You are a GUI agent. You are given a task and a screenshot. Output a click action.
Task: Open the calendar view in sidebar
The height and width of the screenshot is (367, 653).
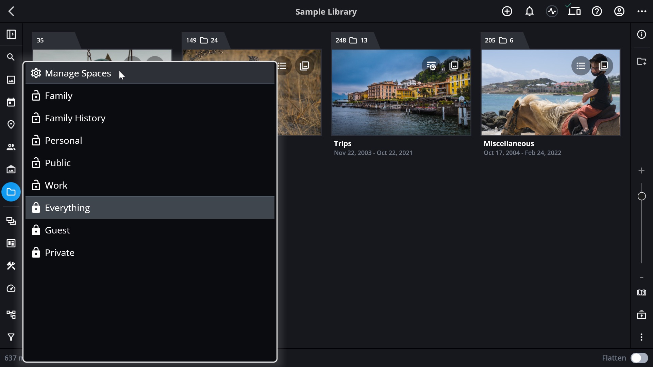point(11,102)
